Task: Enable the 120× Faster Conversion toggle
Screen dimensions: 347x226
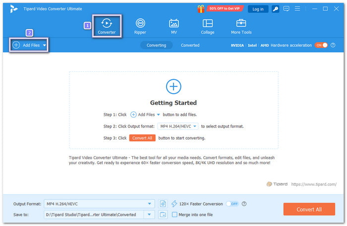Action: coord(232,204)
